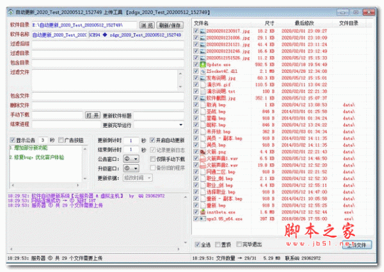Click the 软件目录 path field
Viewport: 384px width, 272px height.
click(x=84, y=25)
